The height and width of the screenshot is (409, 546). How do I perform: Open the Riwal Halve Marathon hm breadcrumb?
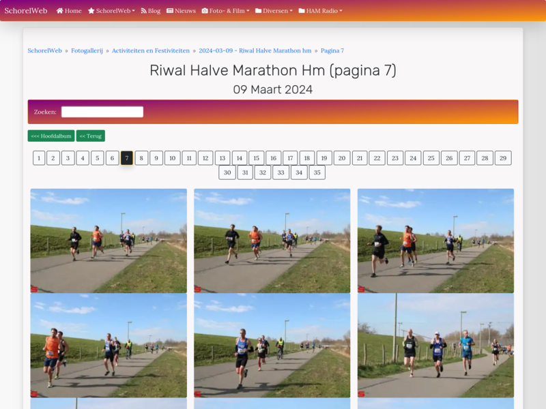click(255, 50)
